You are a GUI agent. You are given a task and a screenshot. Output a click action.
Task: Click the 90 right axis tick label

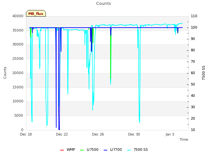pos(193,39)
